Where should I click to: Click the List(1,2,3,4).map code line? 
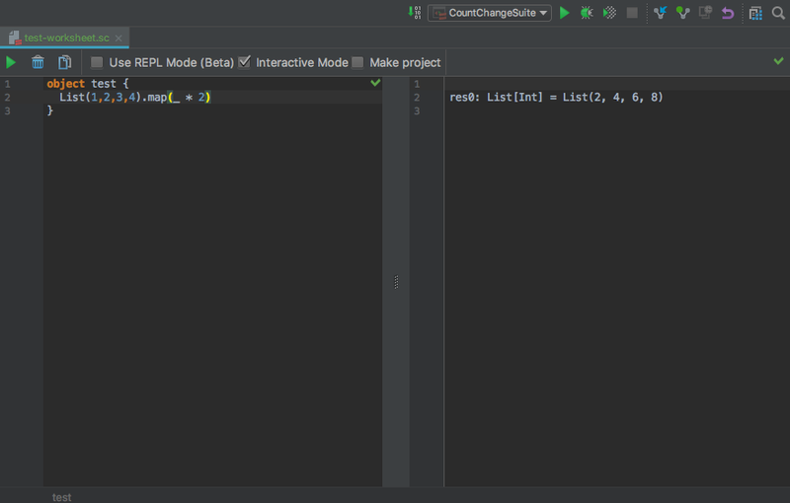coord(135,97)
